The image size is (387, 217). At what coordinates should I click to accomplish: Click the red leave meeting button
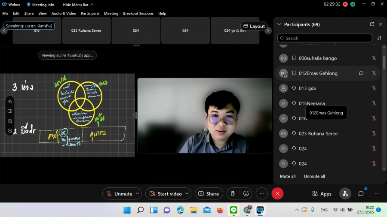point(277,194)
